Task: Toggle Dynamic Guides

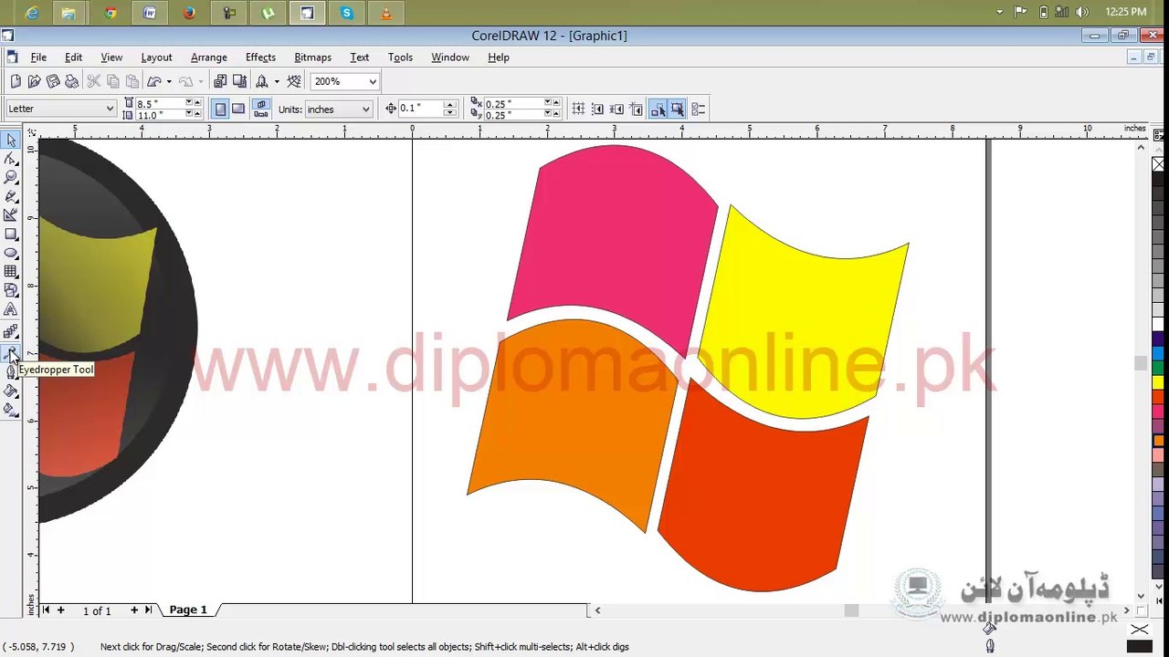Action: click(636, 109)
